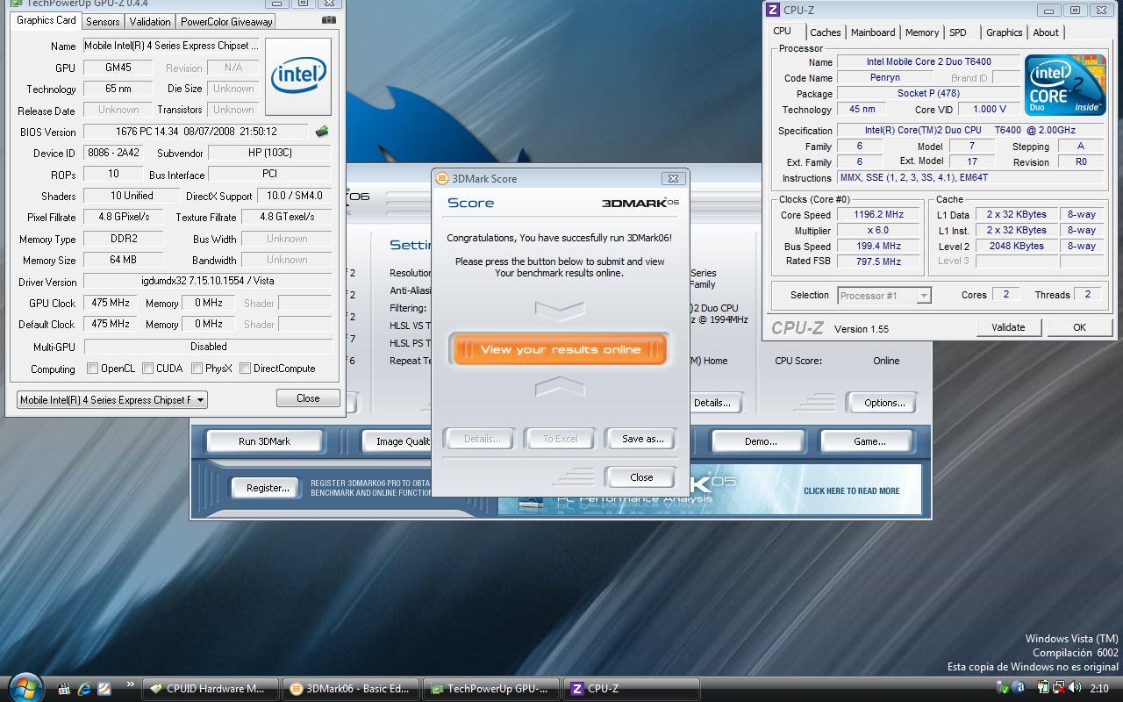Click the 3DMARK06 logo in Score dialog

click(x=640, y=203)
